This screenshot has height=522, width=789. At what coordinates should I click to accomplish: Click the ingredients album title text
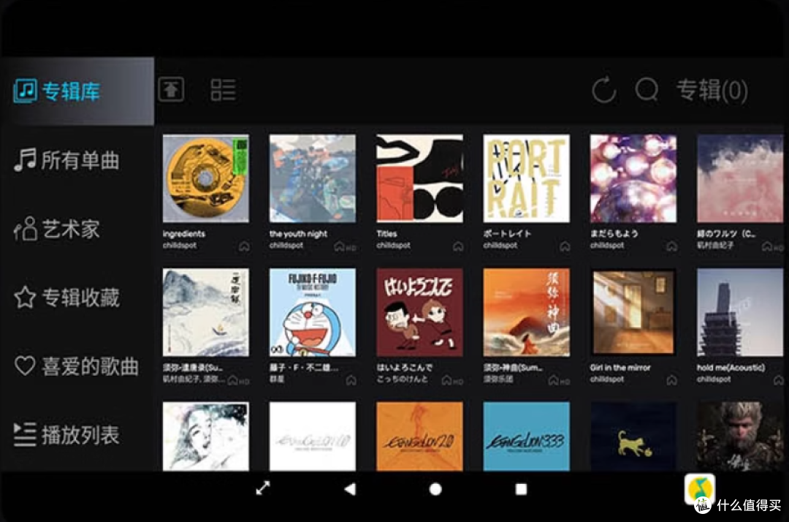coord(183,233)
